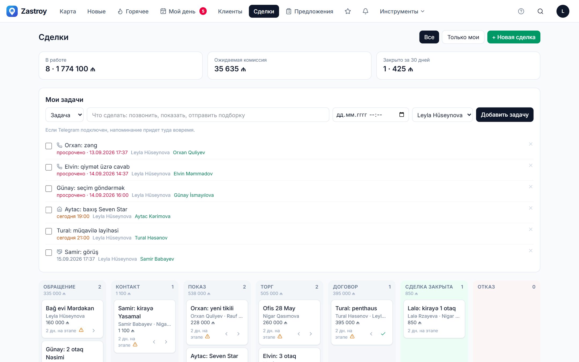Move Ofis 28 May to previous stage
Image resolution: width=579 pixels, height=362 pixels.
(299, 334)
